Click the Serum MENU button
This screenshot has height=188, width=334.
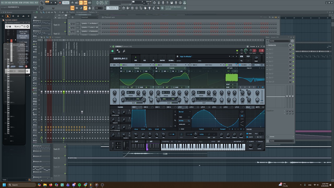(248, 56)
